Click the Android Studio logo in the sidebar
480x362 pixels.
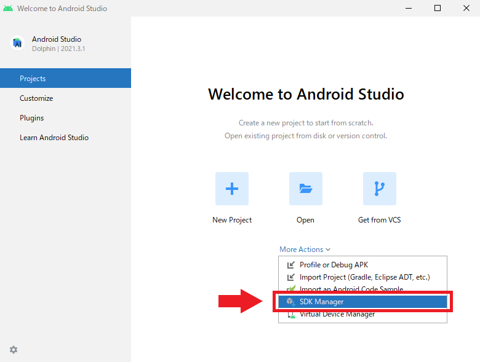click(x=17, y=43)
